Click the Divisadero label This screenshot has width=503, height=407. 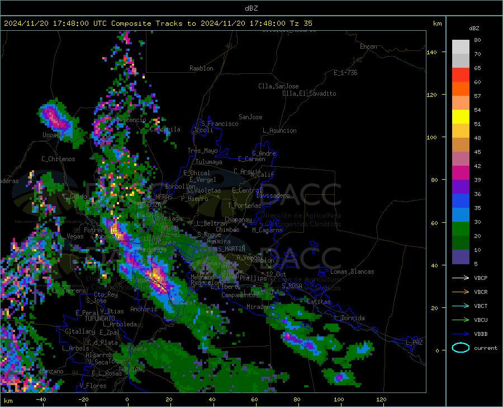273,195
